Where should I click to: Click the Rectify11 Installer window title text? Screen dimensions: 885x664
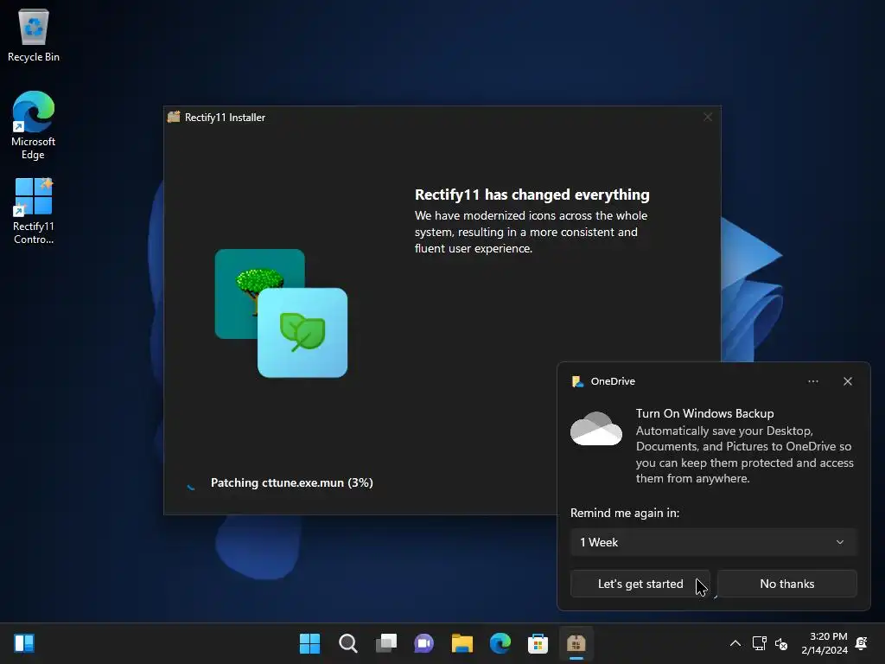click(x=226, y=118)
